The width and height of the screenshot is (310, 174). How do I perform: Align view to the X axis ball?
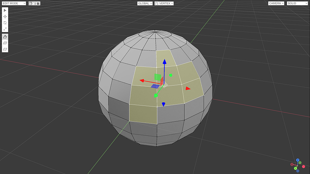point(292,164)
